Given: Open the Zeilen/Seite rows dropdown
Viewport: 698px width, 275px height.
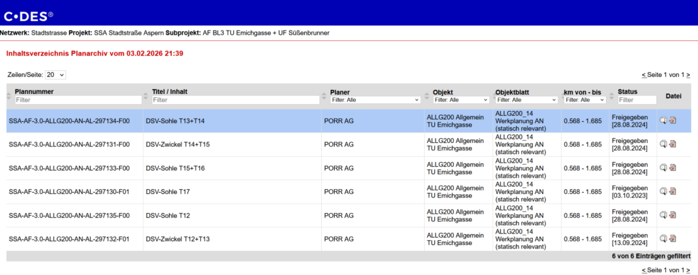Looking at the screenshot, I should [x=56, y=74].
